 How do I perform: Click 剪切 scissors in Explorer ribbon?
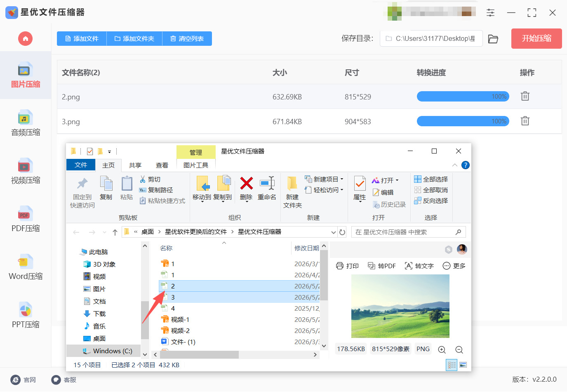point(150,179)
